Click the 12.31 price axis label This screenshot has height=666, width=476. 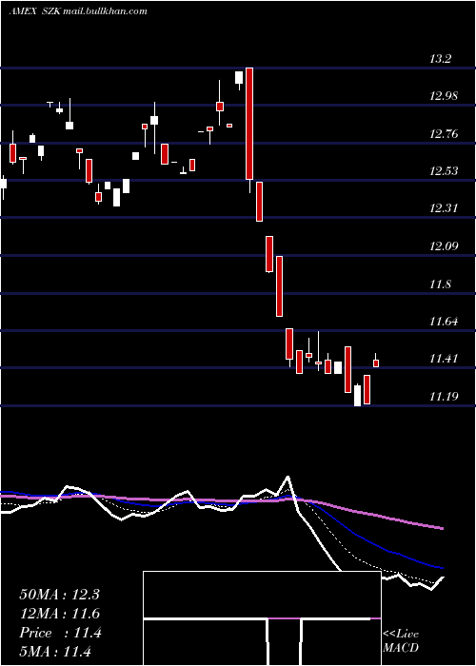tap(444, 208)
